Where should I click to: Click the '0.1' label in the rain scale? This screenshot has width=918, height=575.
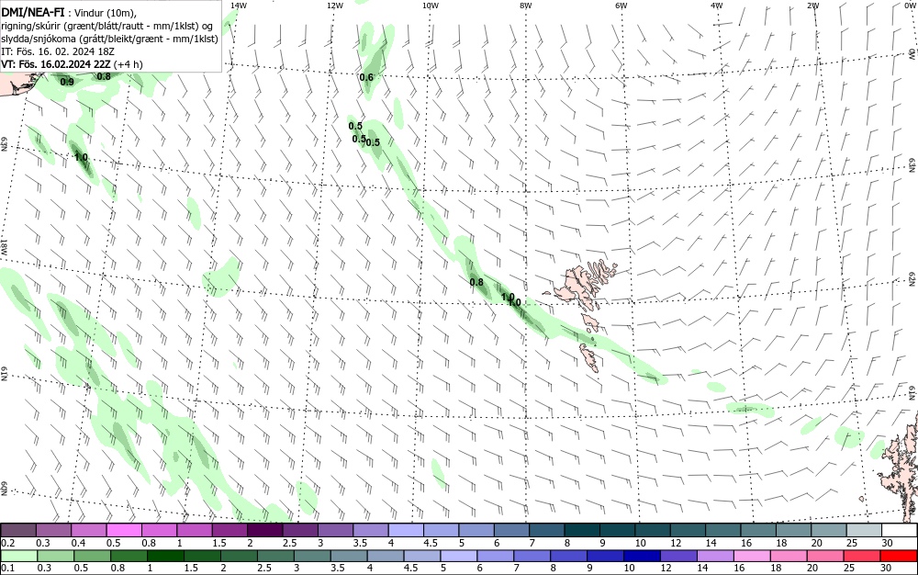[x=7, y=568]
